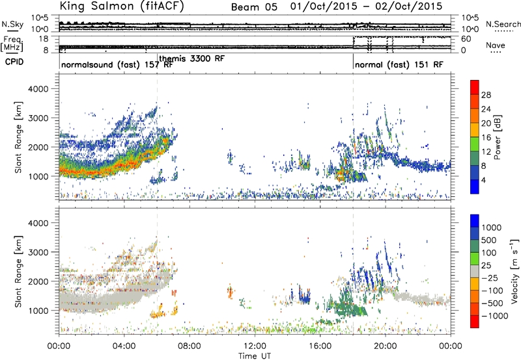Click the "500" velocity colorbar value
Viewport: 521px width, 360px height.
pos(489,240)
